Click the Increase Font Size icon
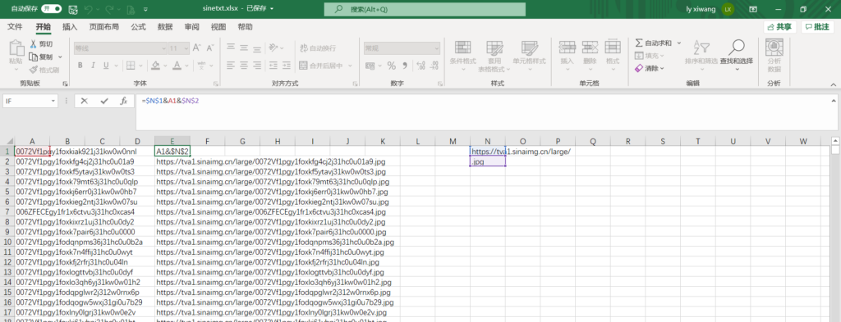The width and height of the screenshot is (841, 322). tap(196, 48)
